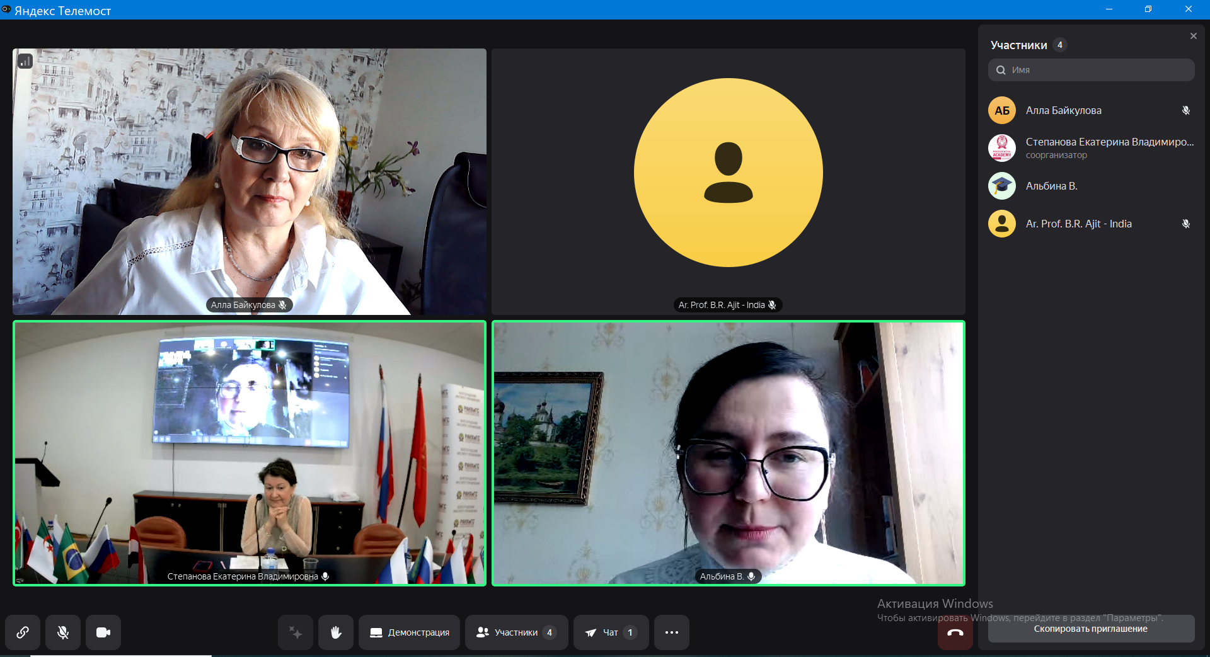Close the Участники side panel
Screen dimensions: 1210x657
[1193, 37]
